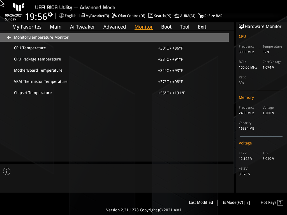The width and height of the screenshot is (287, 215).
Task: Open the BIOS Search function
Action: 159,16
